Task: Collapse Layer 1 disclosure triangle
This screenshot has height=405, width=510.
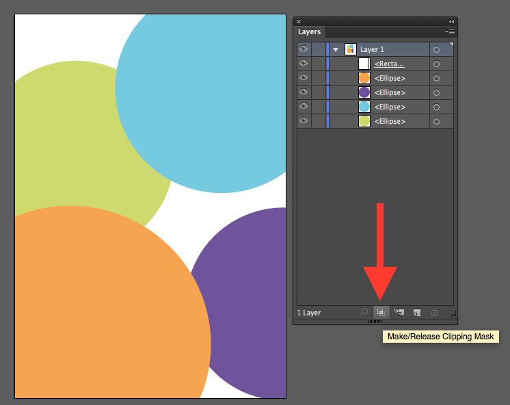Action: point(336,49)
